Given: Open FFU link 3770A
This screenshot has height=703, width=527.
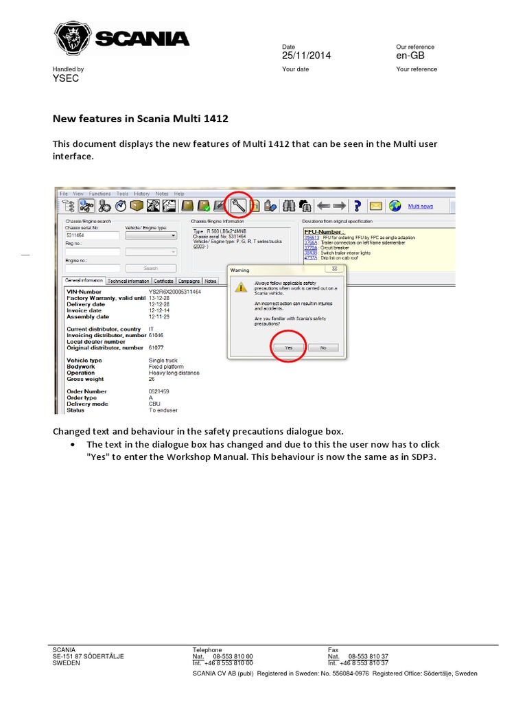Looking at the screenshot, I should (311, 247).
